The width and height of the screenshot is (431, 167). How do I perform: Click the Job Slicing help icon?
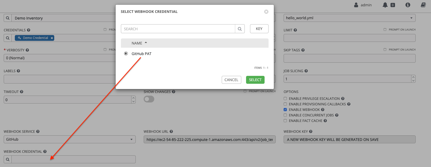(x=306, y=71)
